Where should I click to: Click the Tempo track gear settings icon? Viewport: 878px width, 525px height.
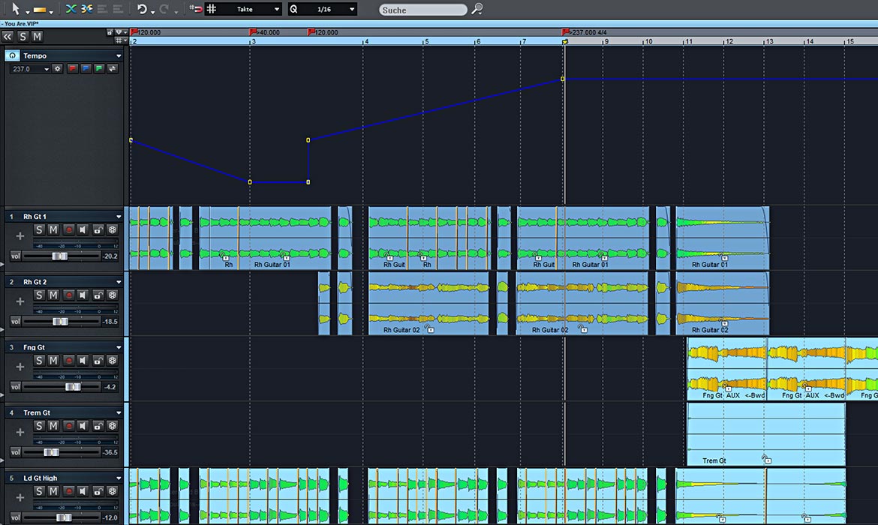pyautogui.click(x=57, y=69)
